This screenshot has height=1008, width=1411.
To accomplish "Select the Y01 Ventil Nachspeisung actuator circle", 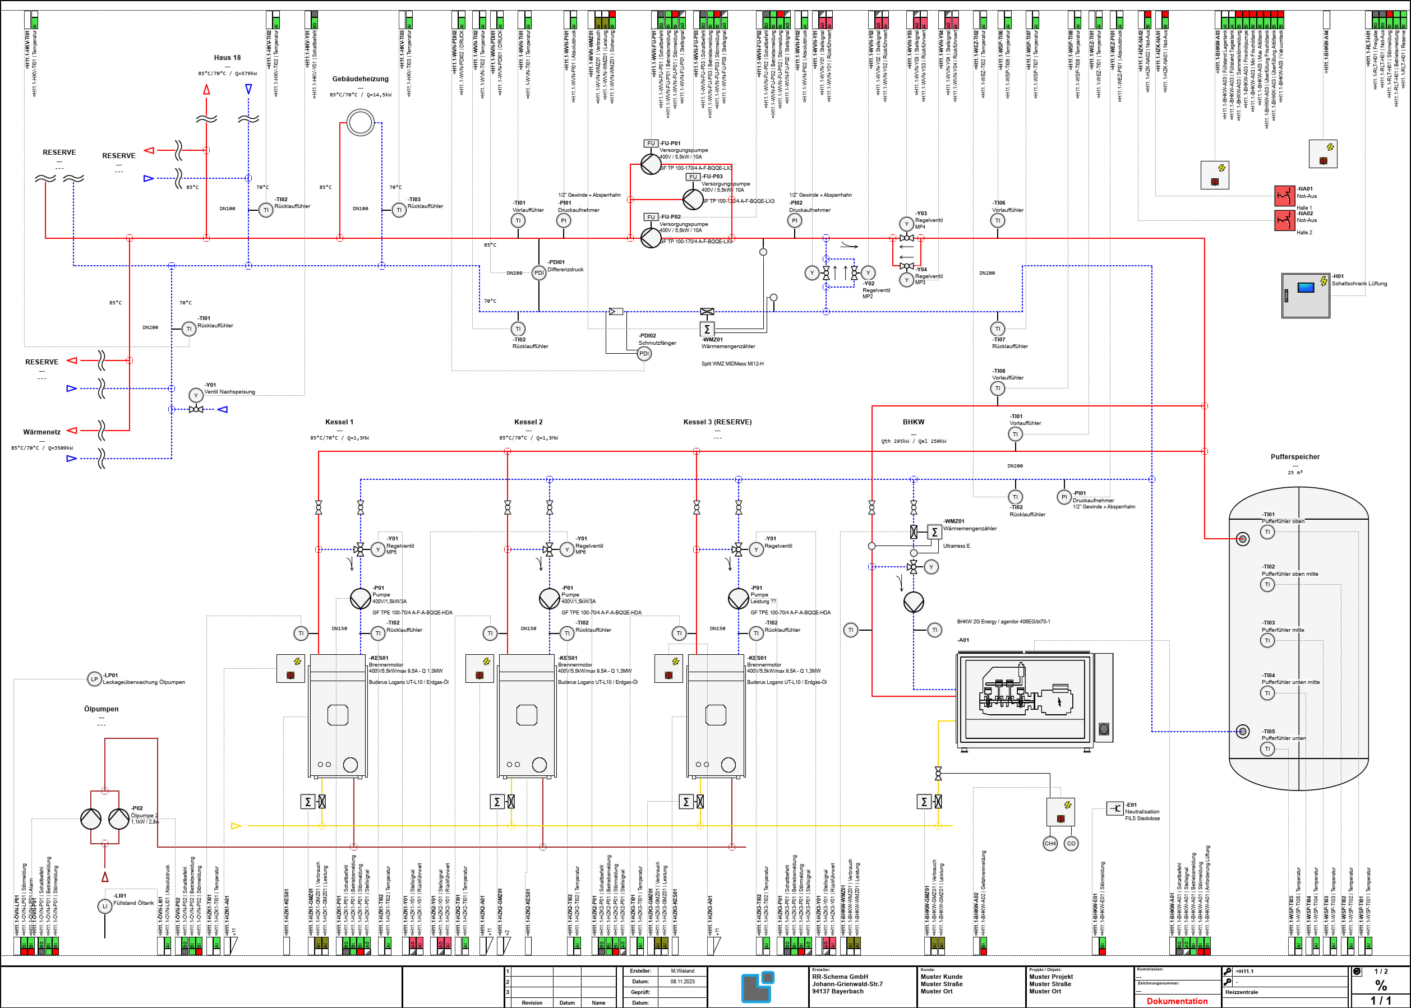I will pos(196,395).
